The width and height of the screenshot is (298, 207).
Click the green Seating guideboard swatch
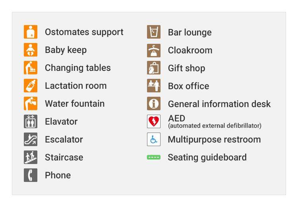pos(154,157)
